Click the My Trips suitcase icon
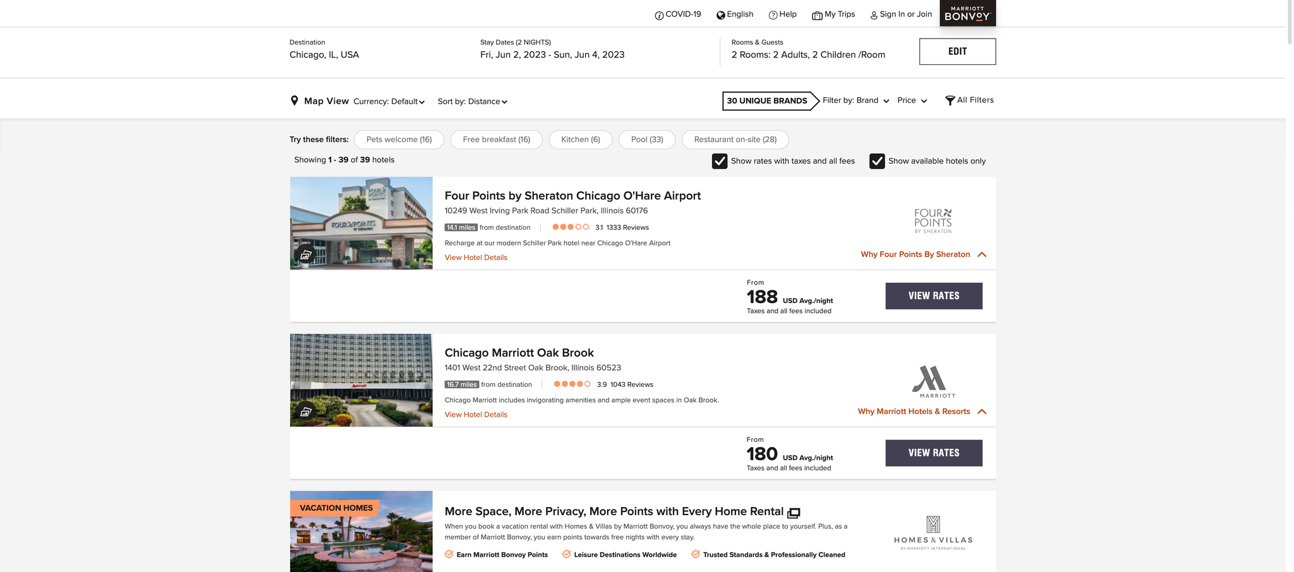Viewport: 1294px width, 572px height. point(817,15)
